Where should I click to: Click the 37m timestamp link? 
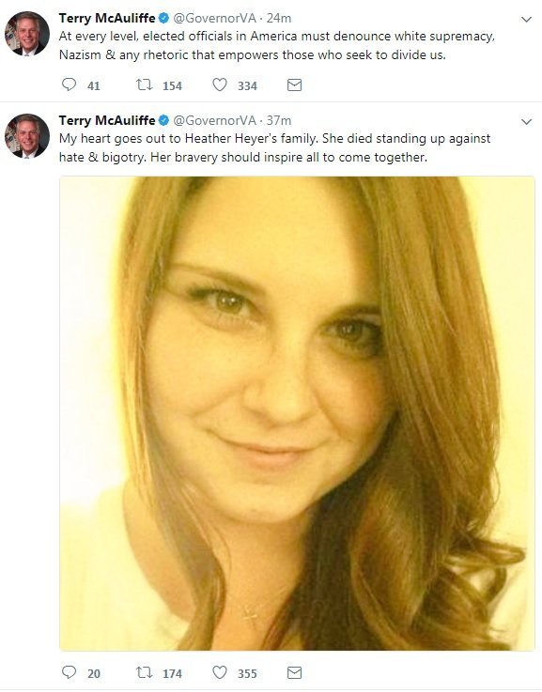278,120
